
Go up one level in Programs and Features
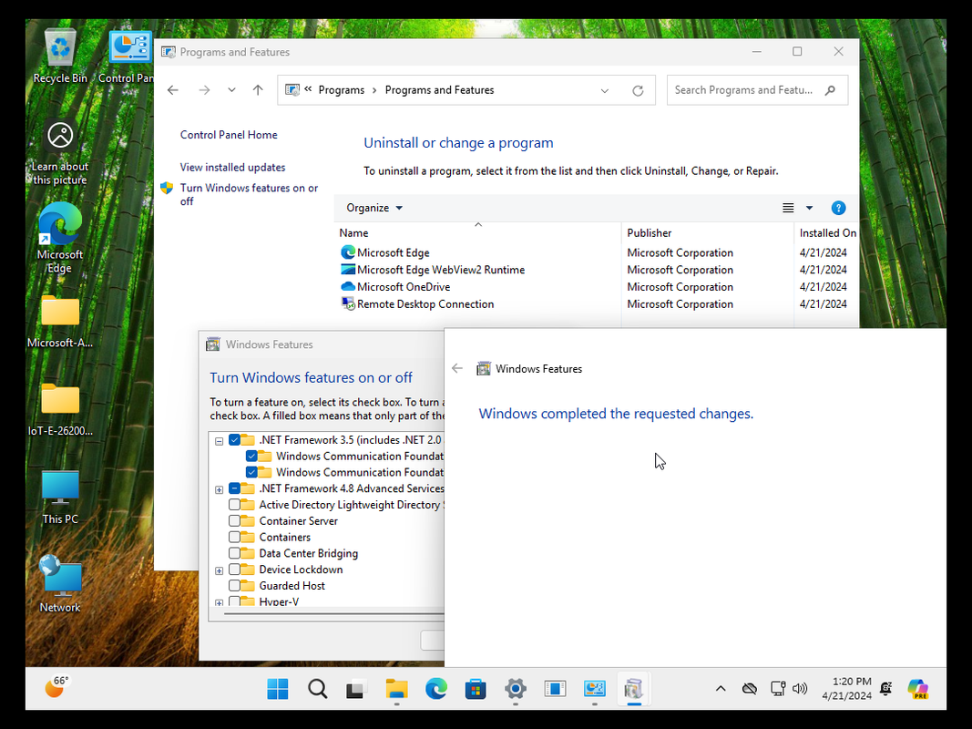258,90
